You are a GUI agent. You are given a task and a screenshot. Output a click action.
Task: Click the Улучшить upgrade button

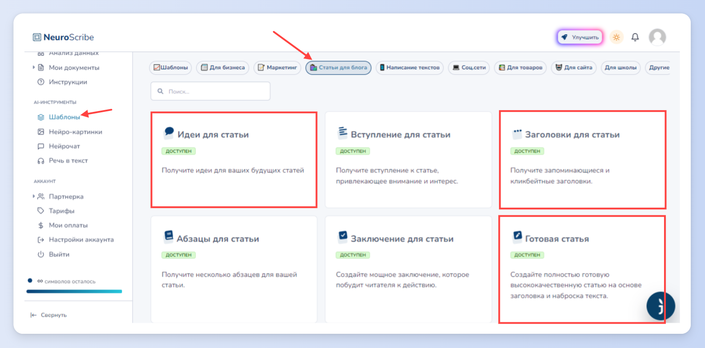(x=580, y=37)
